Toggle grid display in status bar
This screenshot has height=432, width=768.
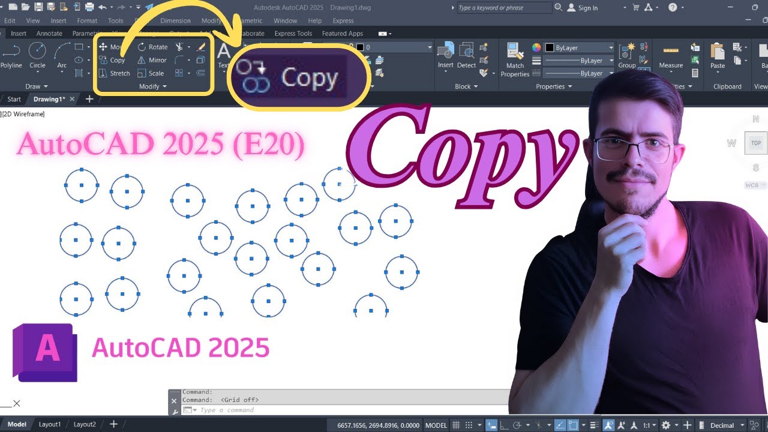click(457, 425)
